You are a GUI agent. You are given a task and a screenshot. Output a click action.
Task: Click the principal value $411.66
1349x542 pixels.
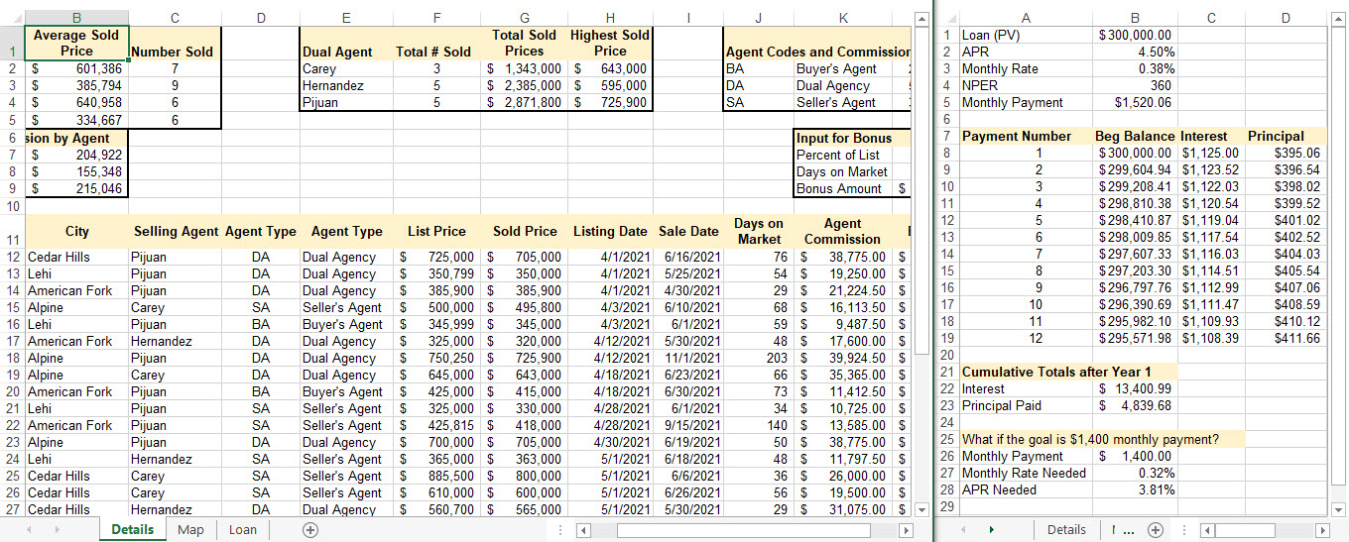tap(1286, 338)
